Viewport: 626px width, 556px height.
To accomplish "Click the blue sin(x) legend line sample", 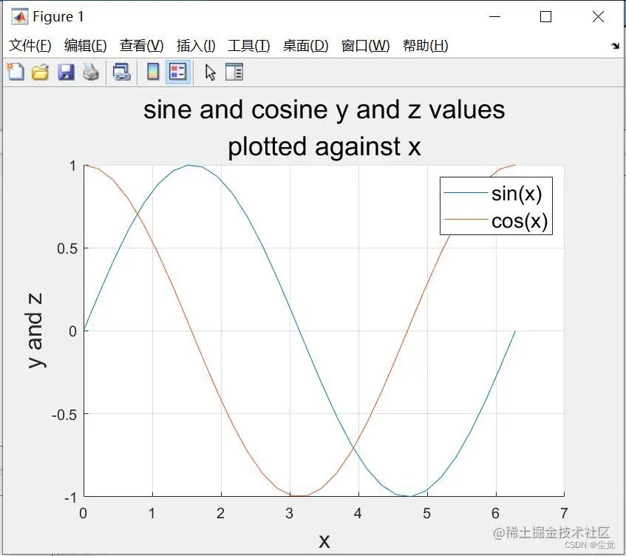I will pyautogui.click(x=466, y=193).
